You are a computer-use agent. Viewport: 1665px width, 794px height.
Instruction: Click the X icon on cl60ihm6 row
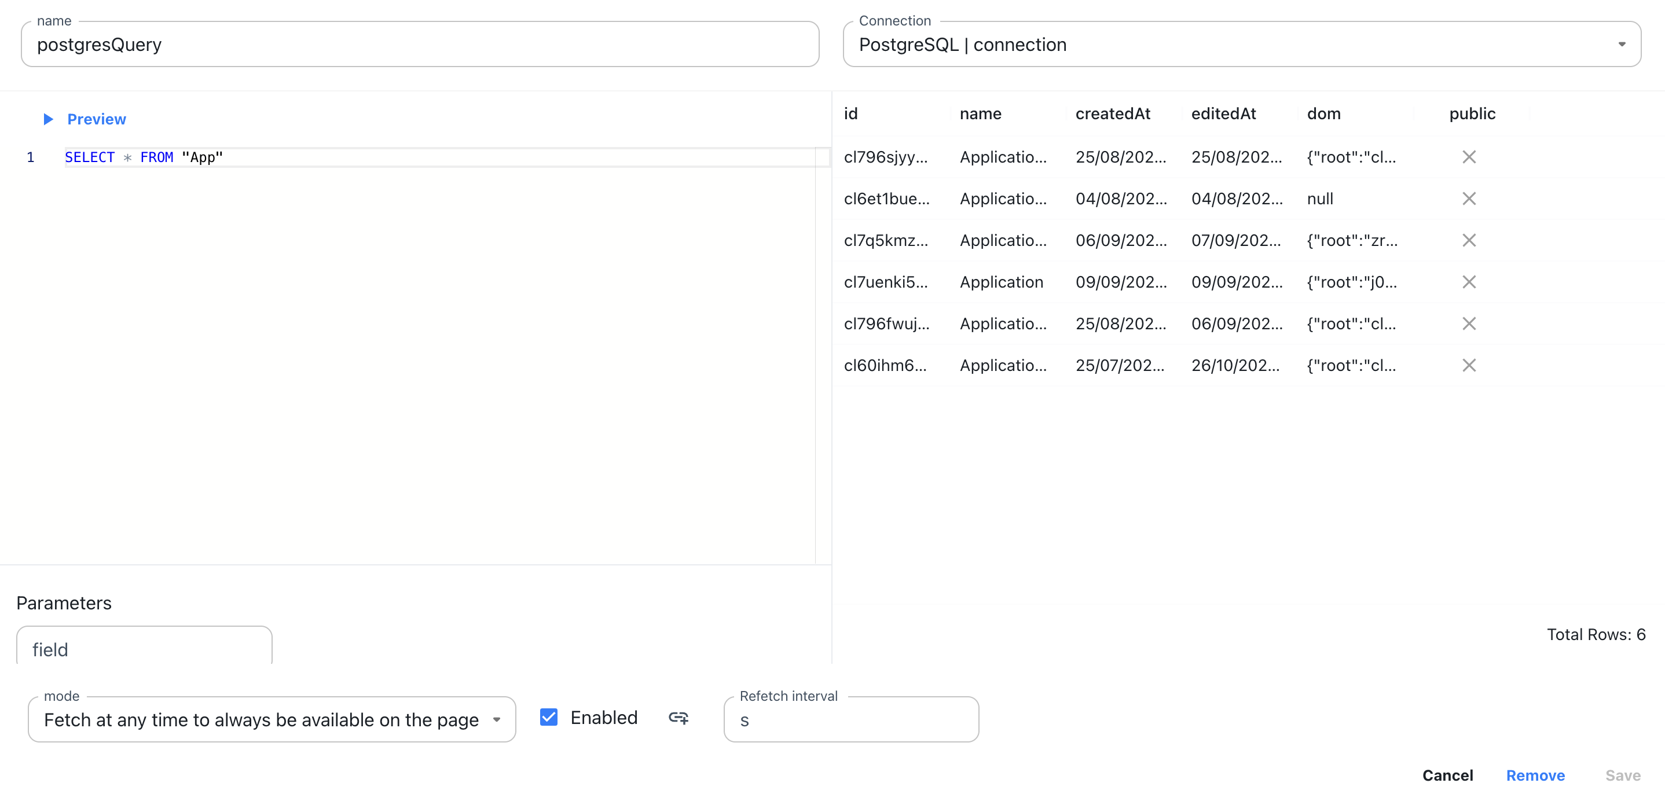click(1470, 365)
